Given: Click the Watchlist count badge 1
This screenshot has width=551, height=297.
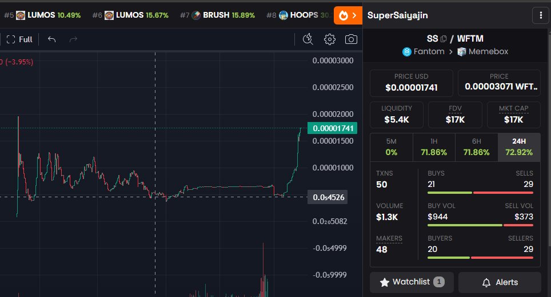Looking at the screenshot, I should (439, 282).
